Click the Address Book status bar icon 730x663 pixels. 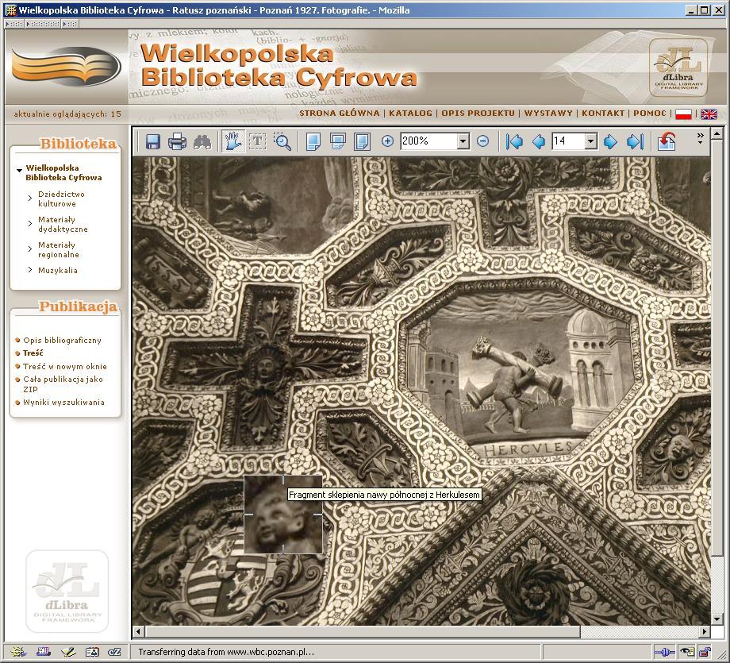(x=92, y=652)
